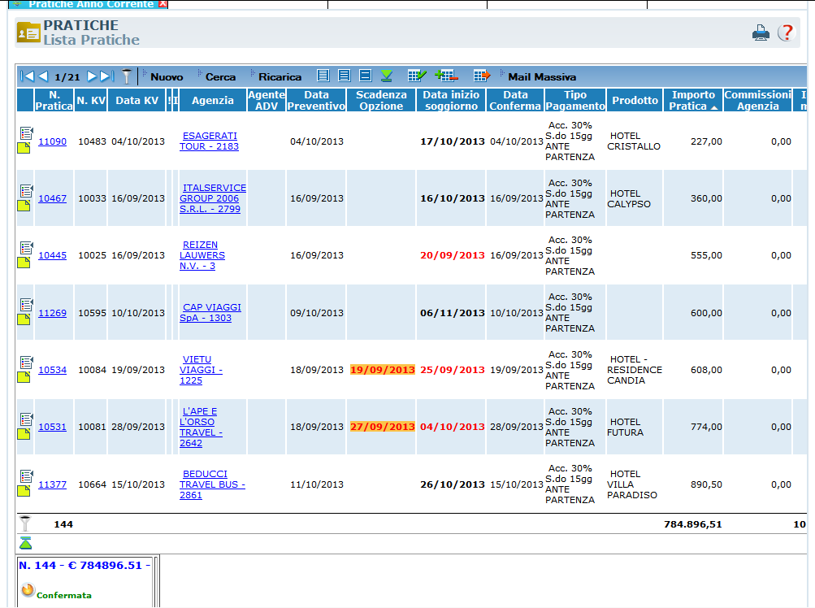Open agency REIZEN LAUWERS N.V. - 3
The height and width of the screenshot is (608, 815).
click(x=202, y=255)
